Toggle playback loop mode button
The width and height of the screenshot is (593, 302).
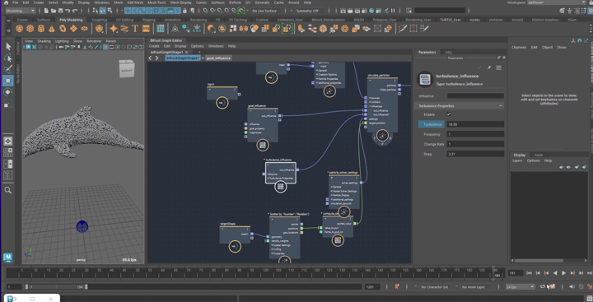tap(543, 287)
